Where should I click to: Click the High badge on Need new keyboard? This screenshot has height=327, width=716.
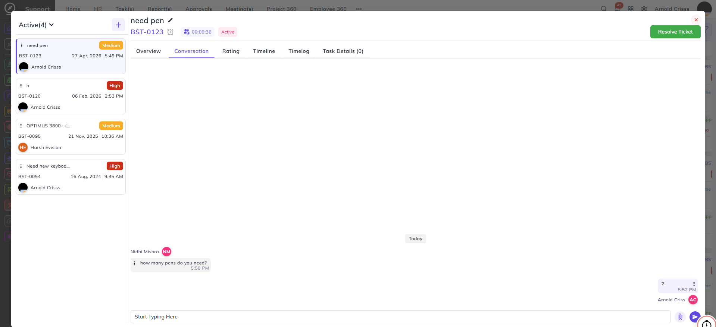pos(115,166)
